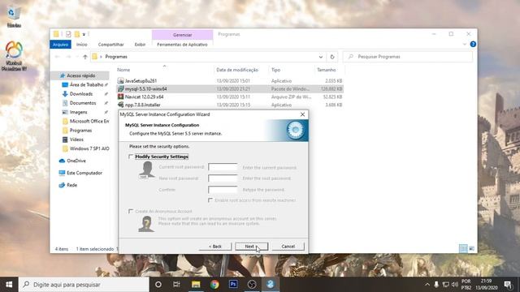Open Windows Start menu

pyautogui.click(x=9, y=285)
